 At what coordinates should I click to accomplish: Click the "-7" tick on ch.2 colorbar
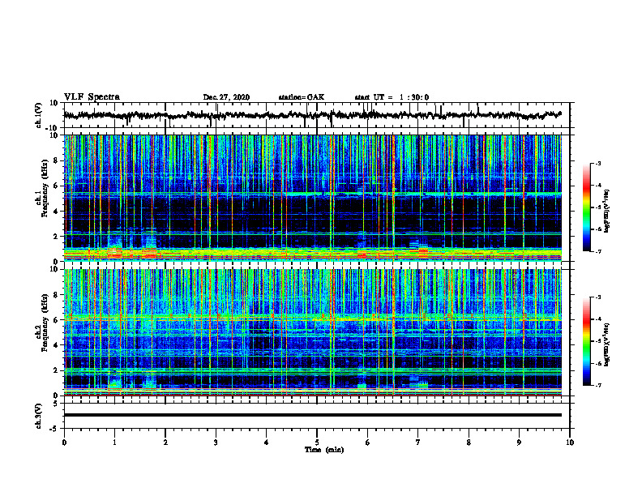click(598, 385)
